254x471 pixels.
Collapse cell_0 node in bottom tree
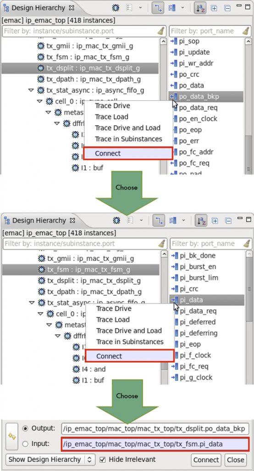tap(40, 314)
